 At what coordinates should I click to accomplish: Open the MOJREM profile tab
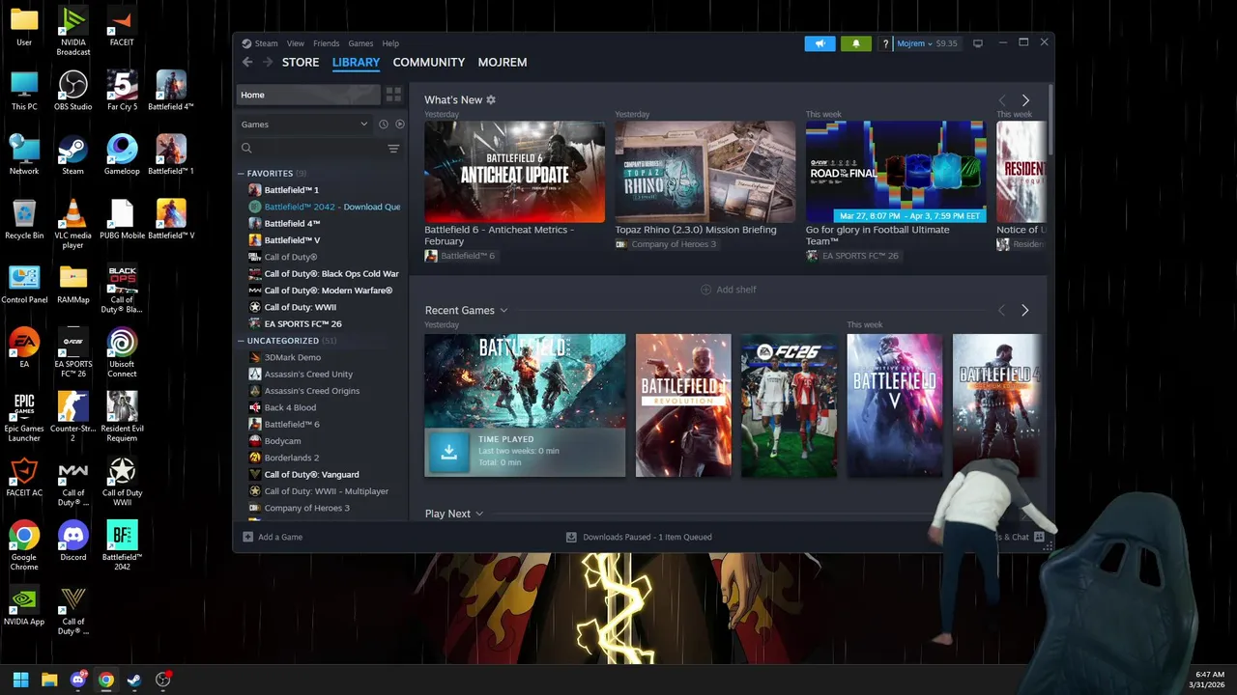(503, 62)
